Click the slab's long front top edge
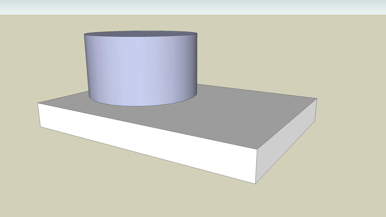 point(148,126)
